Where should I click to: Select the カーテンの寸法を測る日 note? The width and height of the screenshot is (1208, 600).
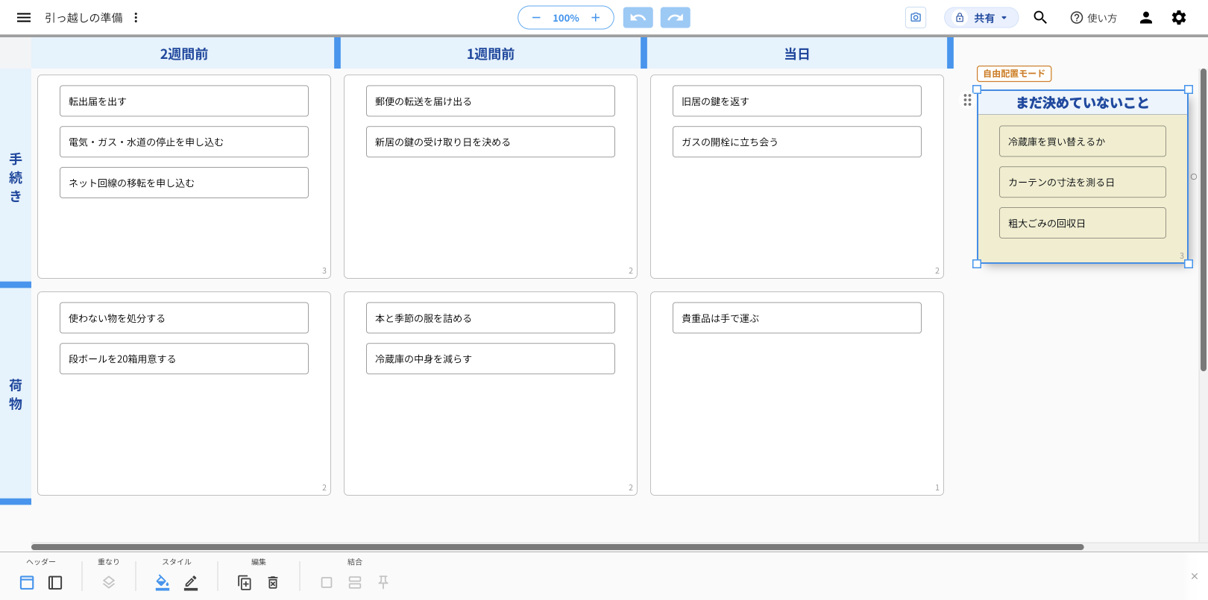1083,182
